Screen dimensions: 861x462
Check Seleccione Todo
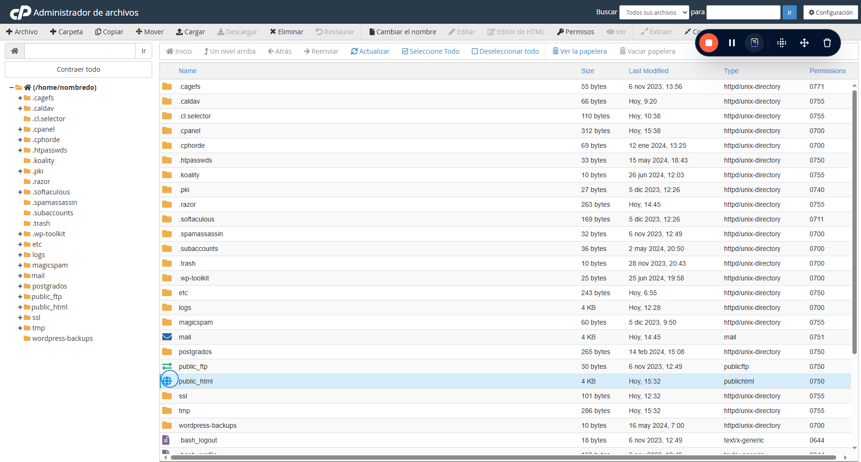(430, 51)
